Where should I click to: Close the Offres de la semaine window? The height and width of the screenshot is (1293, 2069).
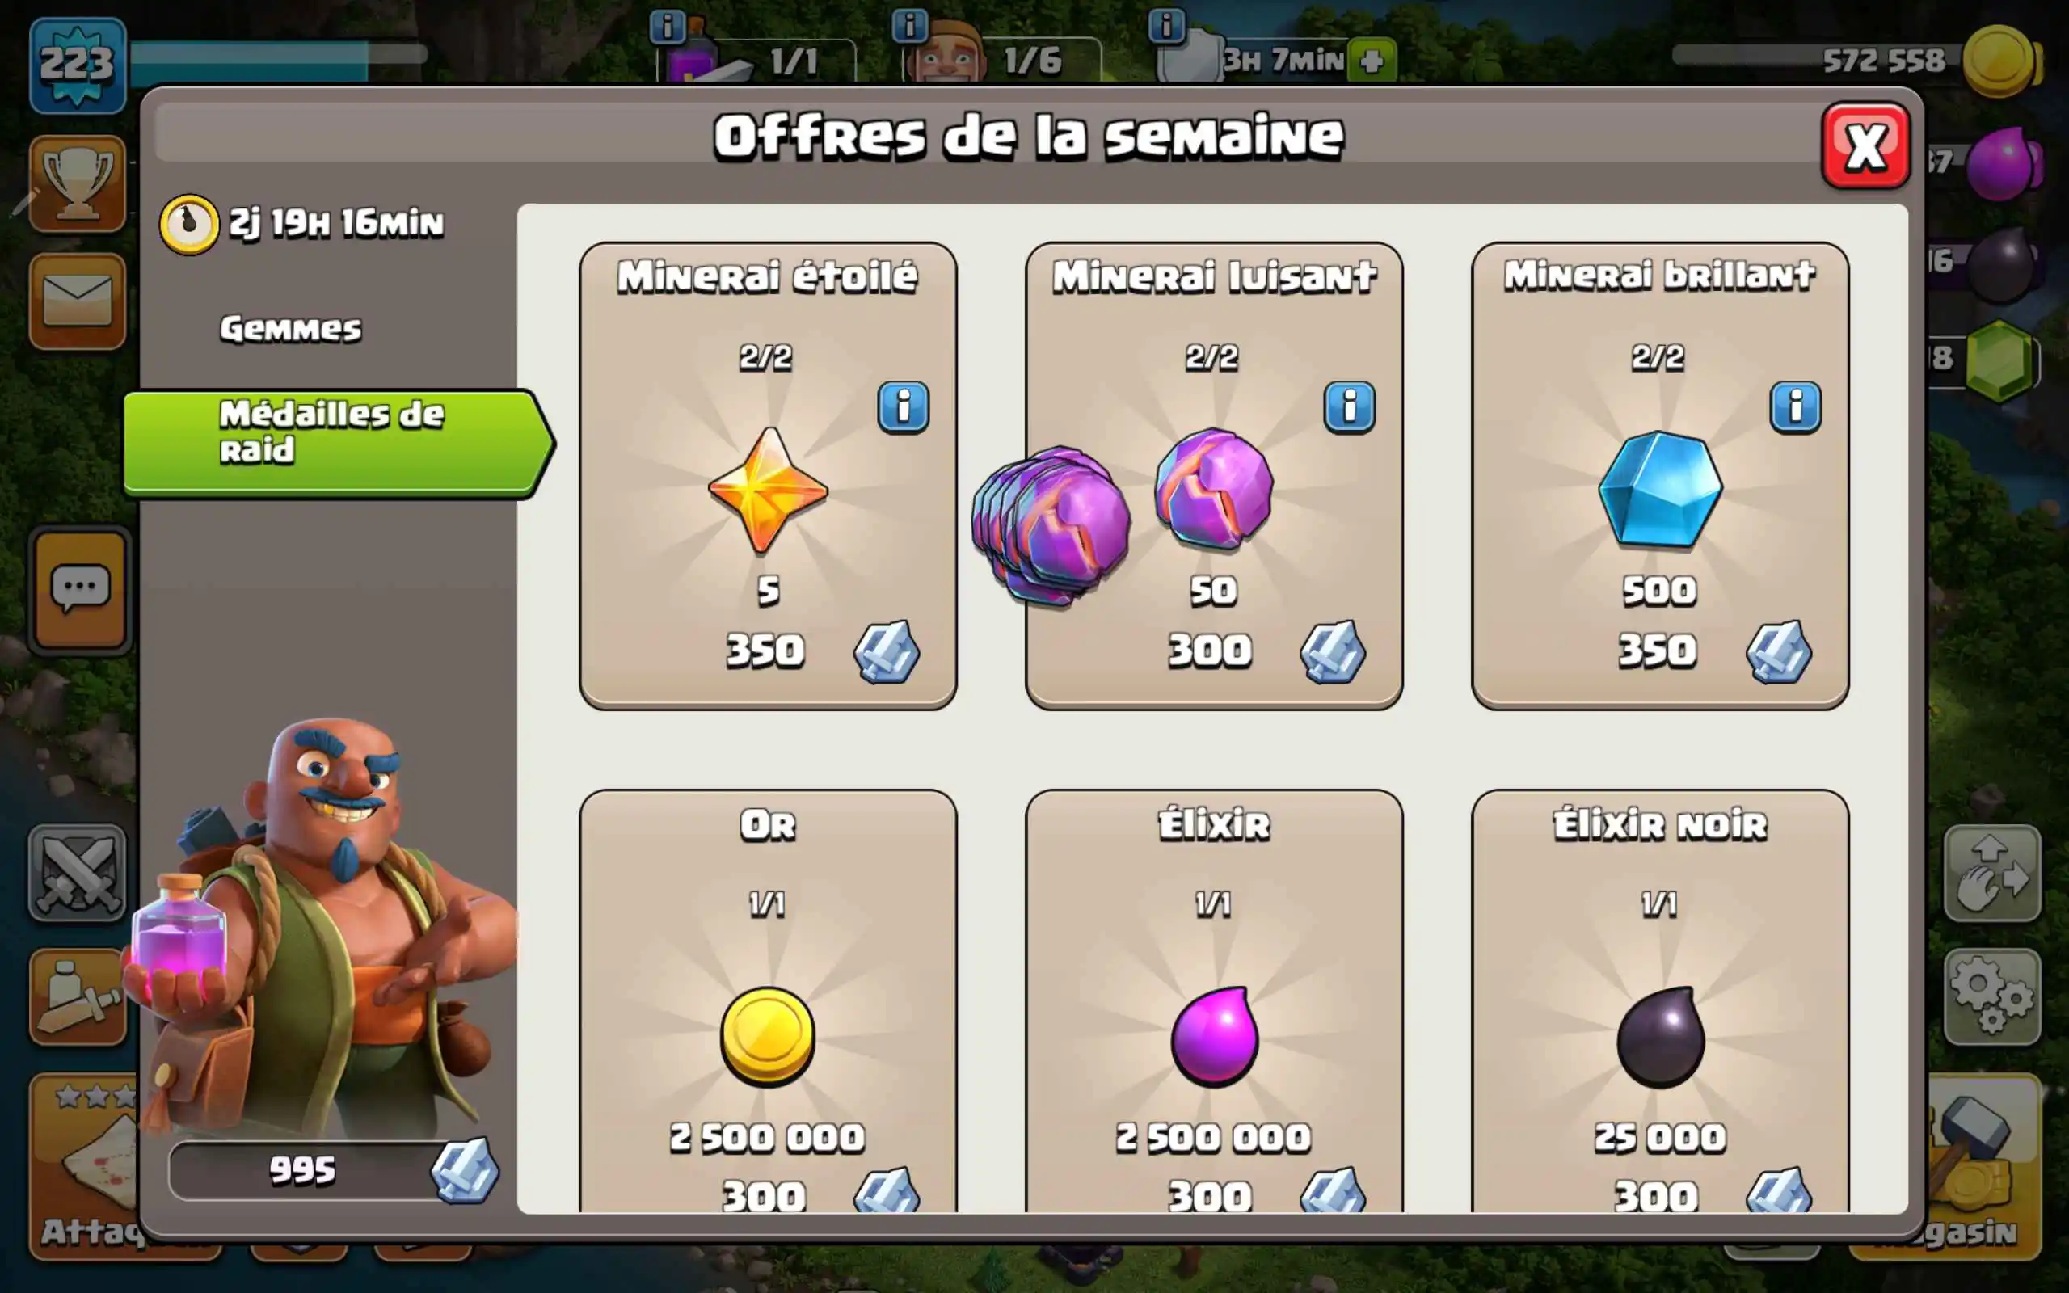tap(1865, 146)
